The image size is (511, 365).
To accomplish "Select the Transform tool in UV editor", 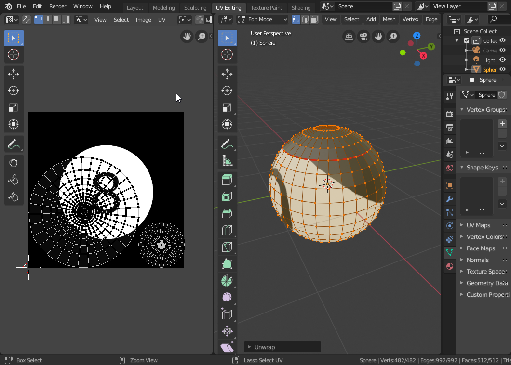I will click(x=13, y=124).
